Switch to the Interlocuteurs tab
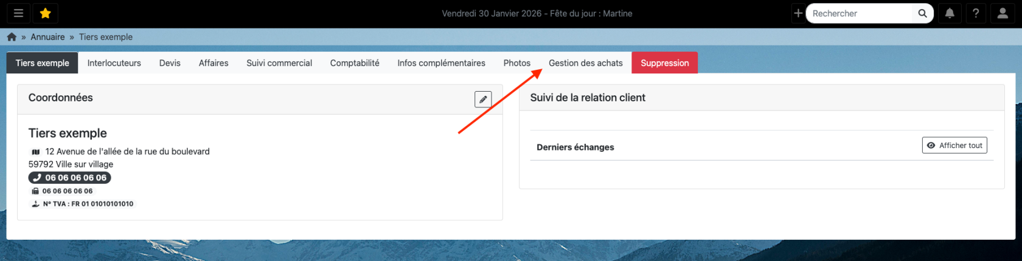The image size is (1022, 261). point(114,63)
